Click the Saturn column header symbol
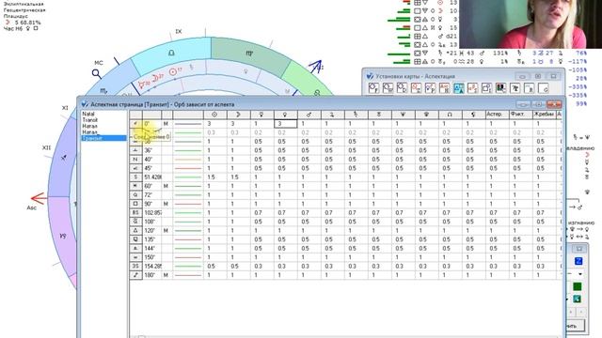This screenshot has height=338, width=602. click(356, 115)
